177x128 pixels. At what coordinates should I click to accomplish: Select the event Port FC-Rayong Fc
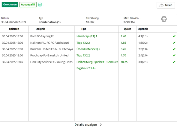point(42,36)
